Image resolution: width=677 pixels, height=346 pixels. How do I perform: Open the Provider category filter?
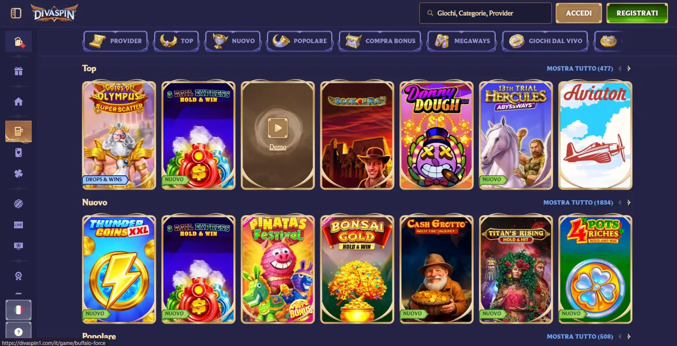click(x=116, y=41)
